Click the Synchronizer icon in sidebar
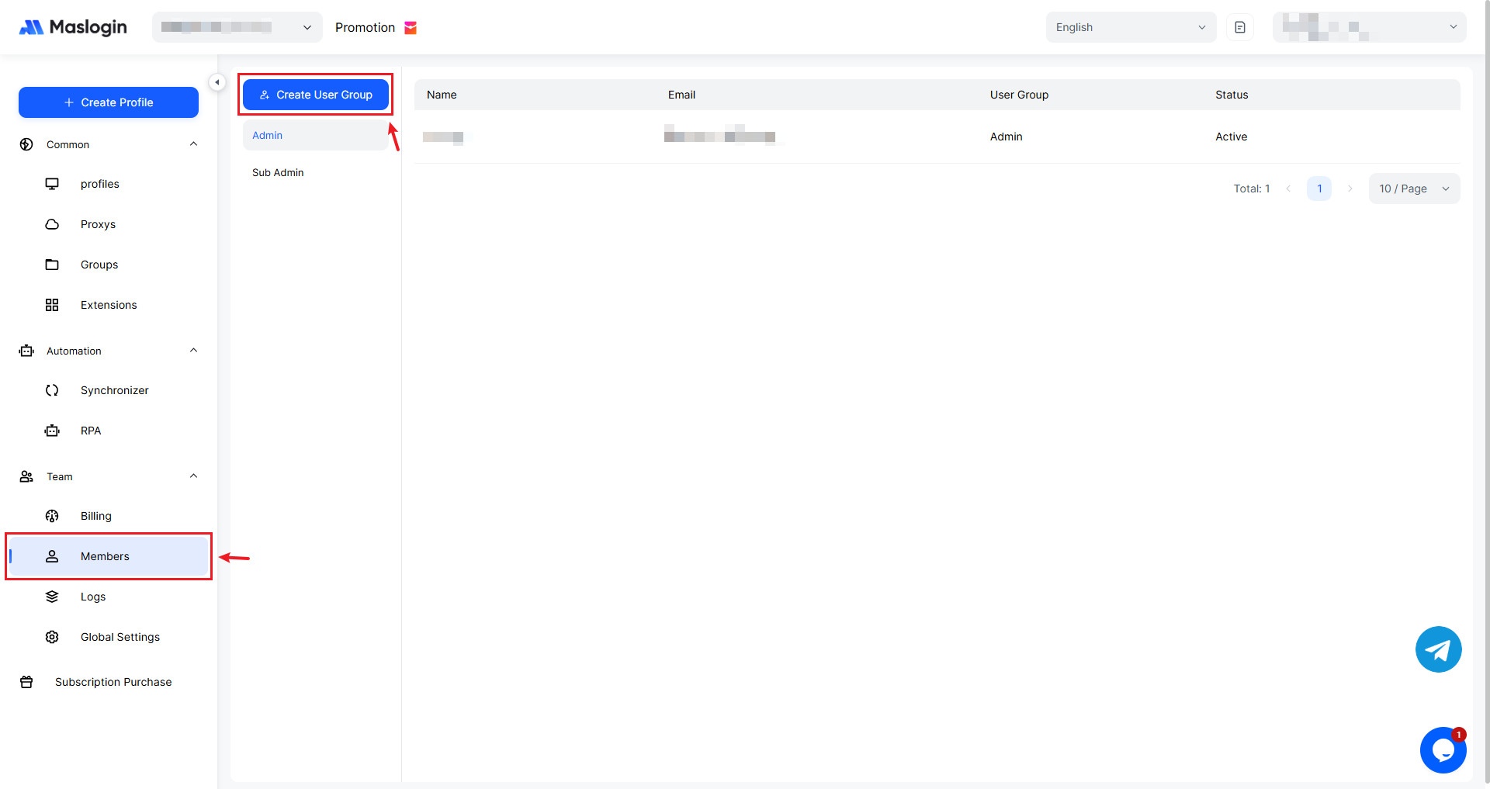The width and height of the screenshot is (1490, 789). (x=52, y=390)
